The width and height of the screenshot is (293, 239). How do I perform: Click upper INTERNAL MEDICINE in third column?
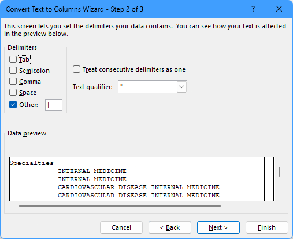click(186, 187)
